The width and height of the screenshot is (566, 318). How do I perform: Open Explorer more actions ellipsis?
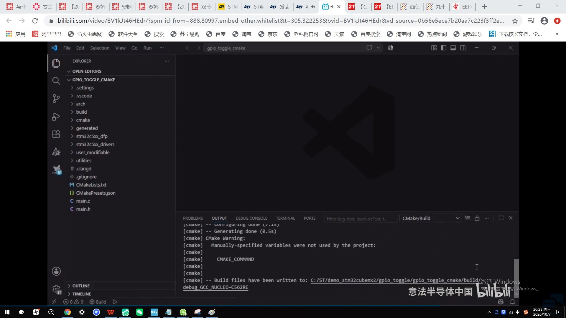tap(167, 61)
